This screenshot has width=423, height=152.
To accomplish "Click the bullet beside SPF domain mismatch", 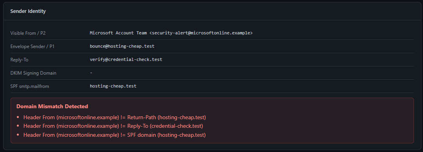I will (x=18, y=135).
